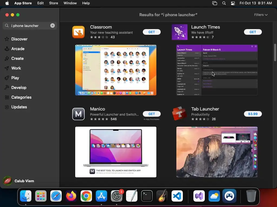
Task: Open the App Store menu
Action: pos(23,3)
